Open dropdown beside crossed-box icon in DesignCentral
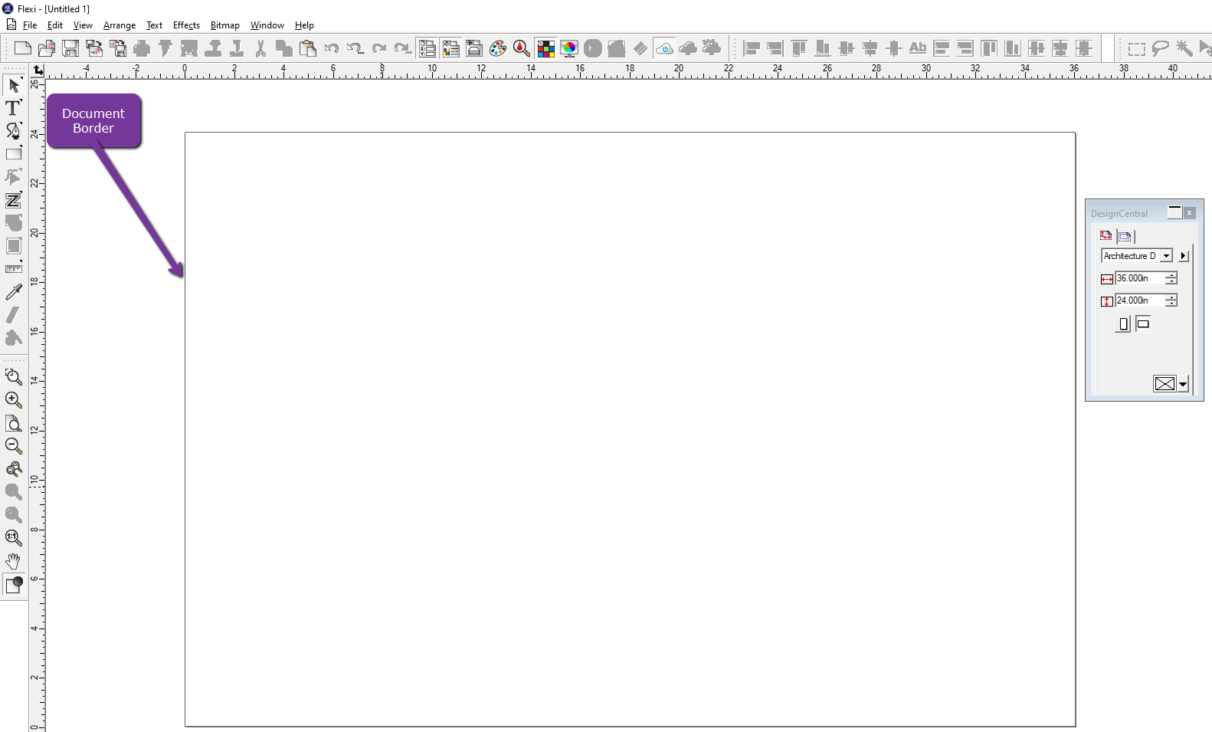This screenshot has width=1212, height=732. click(x=1184, y=385)
